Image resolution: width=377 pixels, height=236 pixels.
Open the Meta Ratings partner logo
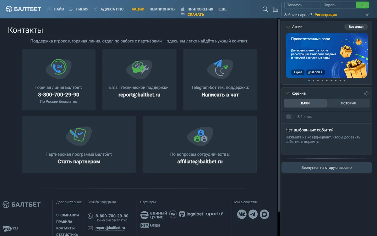tap(150, 225)
